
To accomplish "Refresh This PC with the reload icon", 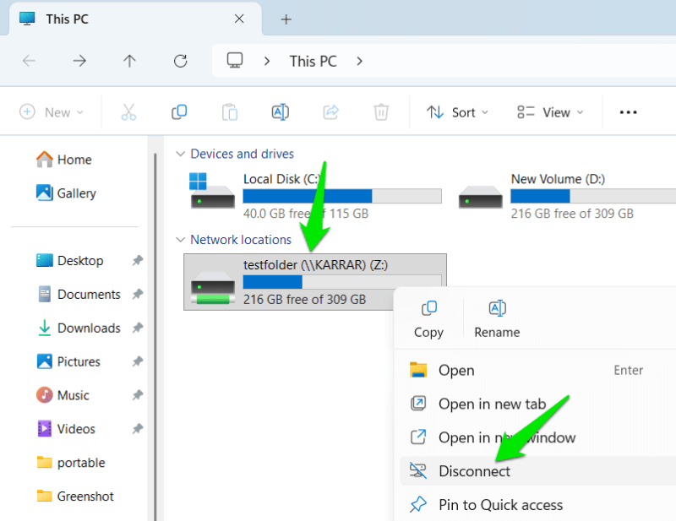I will click(181, 61).
